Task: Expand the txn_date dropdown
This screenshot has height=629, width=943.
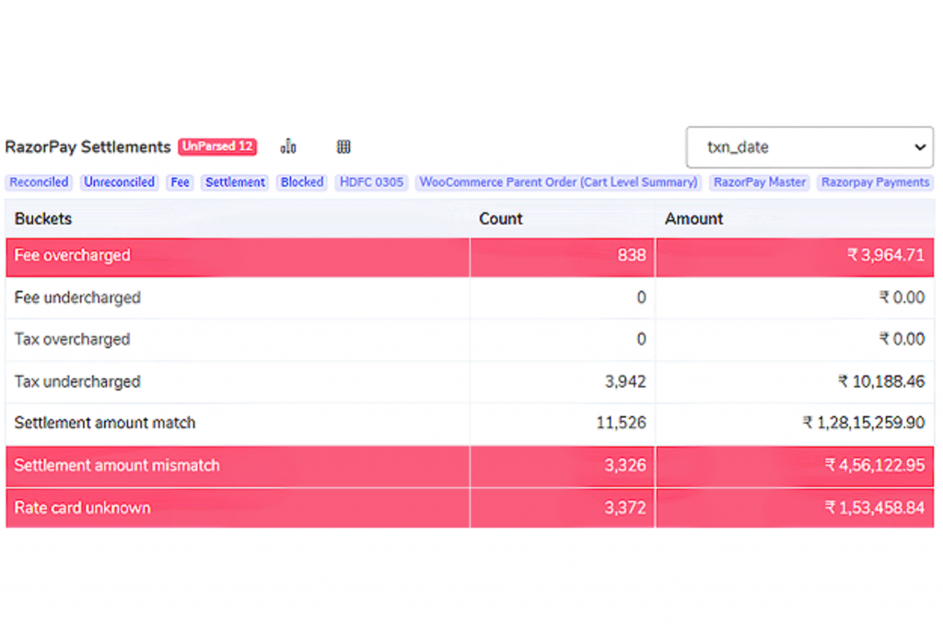Action: click(x=809, y=146)
